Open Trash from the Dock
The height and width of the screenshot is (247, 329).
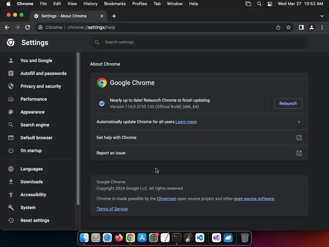tap(245, 238)
